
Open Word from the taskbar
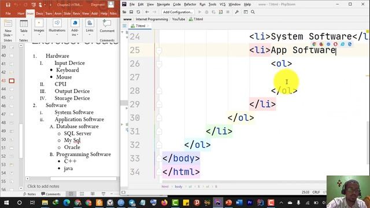click(239, 203)
